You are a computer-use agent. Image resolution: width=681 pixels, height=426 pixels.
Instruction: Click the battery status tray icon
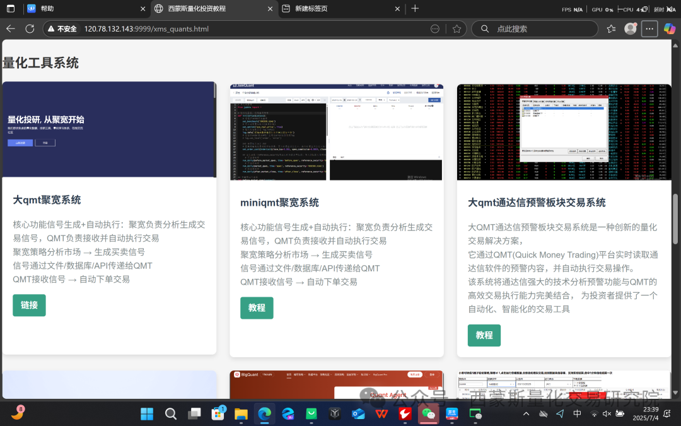pyautogui.click(x=620, y=414)
